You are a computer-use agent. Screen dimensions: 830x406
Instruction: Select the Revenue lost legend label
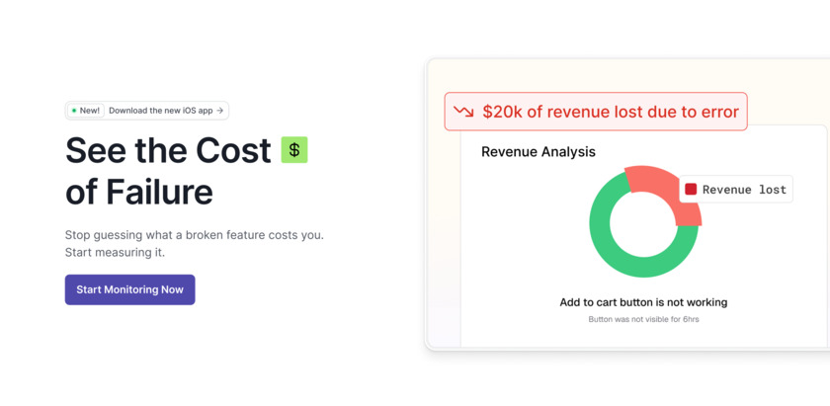tap(744, 190)
